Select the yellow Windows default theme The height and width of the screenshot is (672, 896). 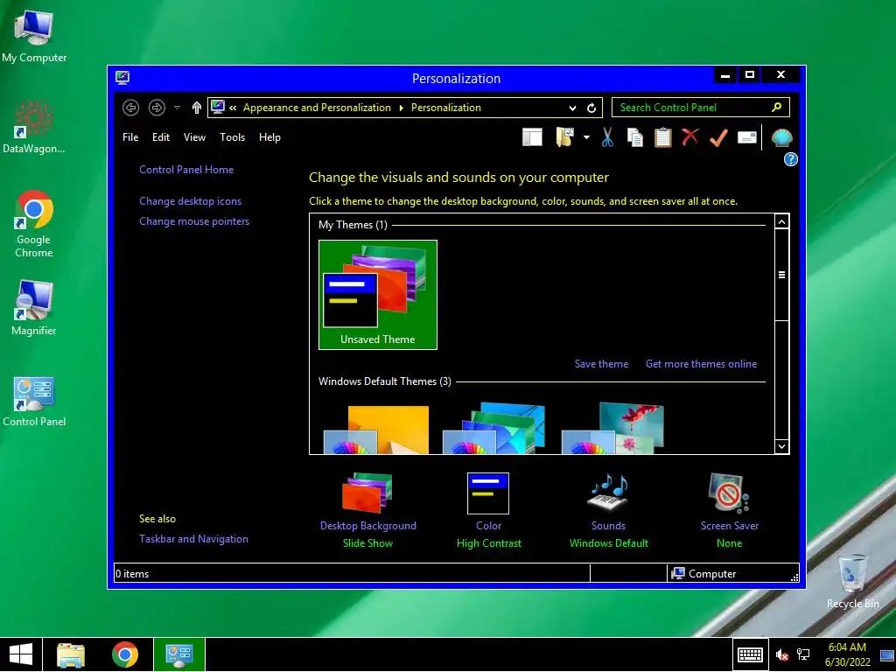point(376,429)
